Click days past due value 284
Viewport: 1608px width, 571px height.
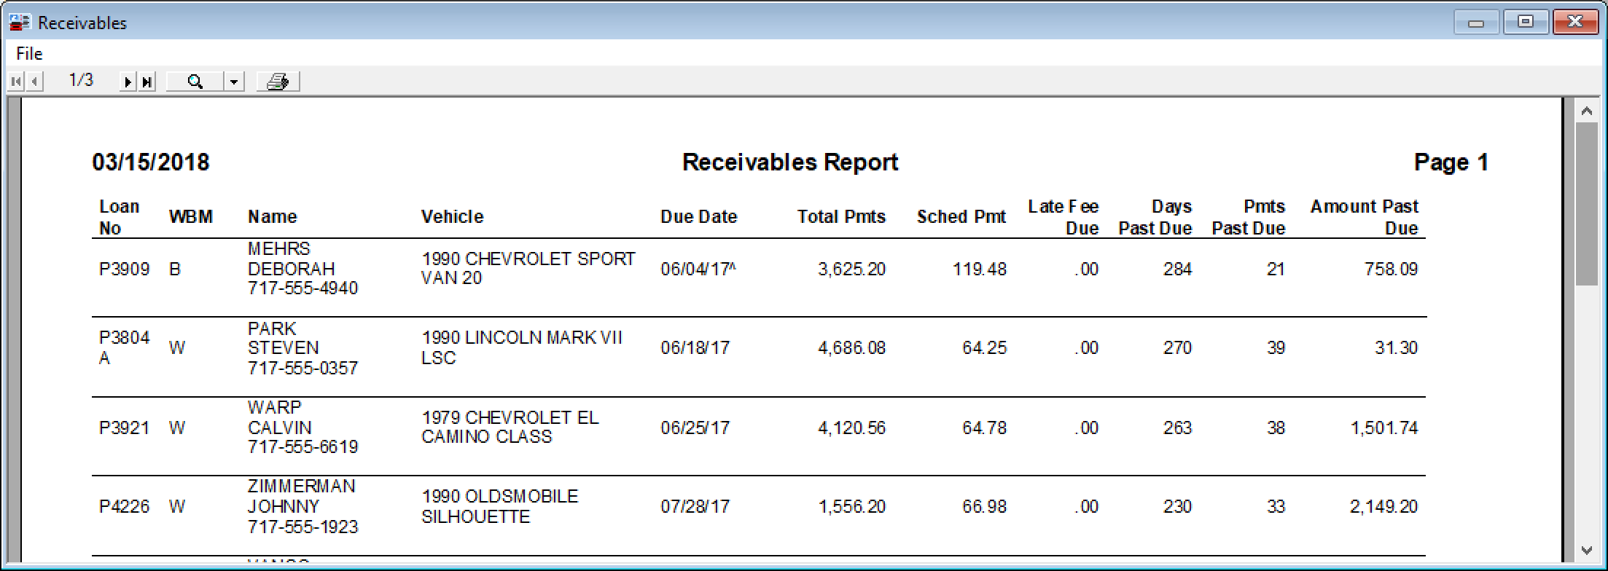(x=1177, y=269)
